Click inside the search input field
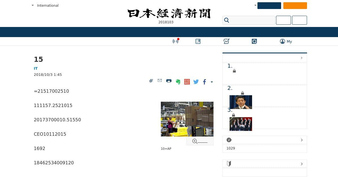The image size is (338, 177). click(x=249, y=20)
